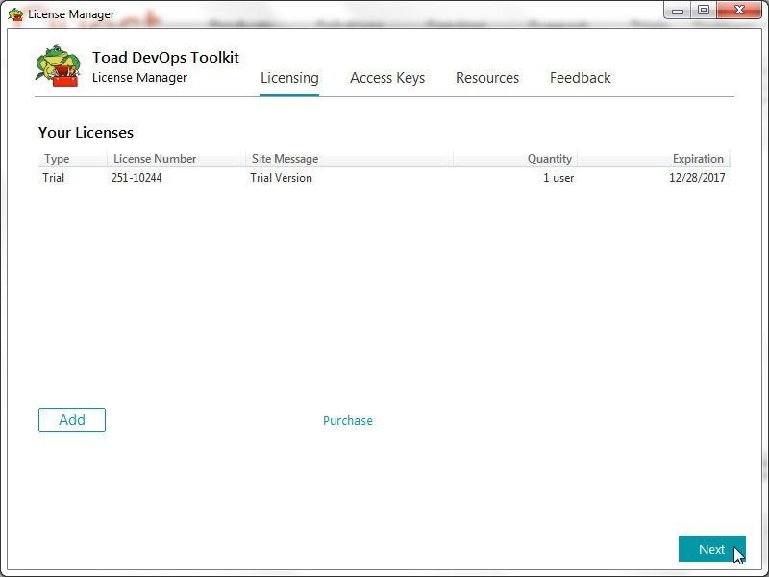
Task: Click the Toad frog logo icon
Action: click(58, 65)
